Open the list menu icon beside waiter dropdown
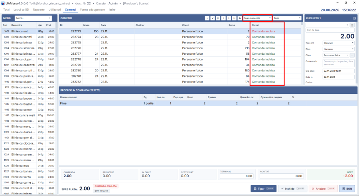The width and height of the screenshot is (359, 196). 352,25
